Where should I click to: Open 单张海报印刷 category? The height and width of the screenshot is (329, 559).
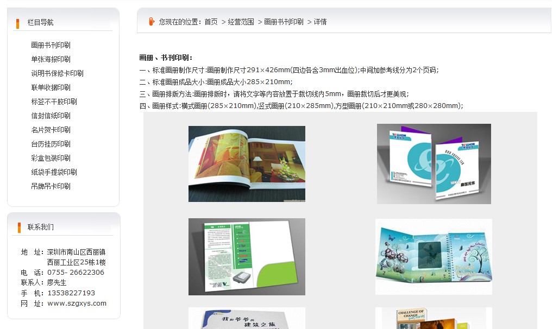coord(51,59)
